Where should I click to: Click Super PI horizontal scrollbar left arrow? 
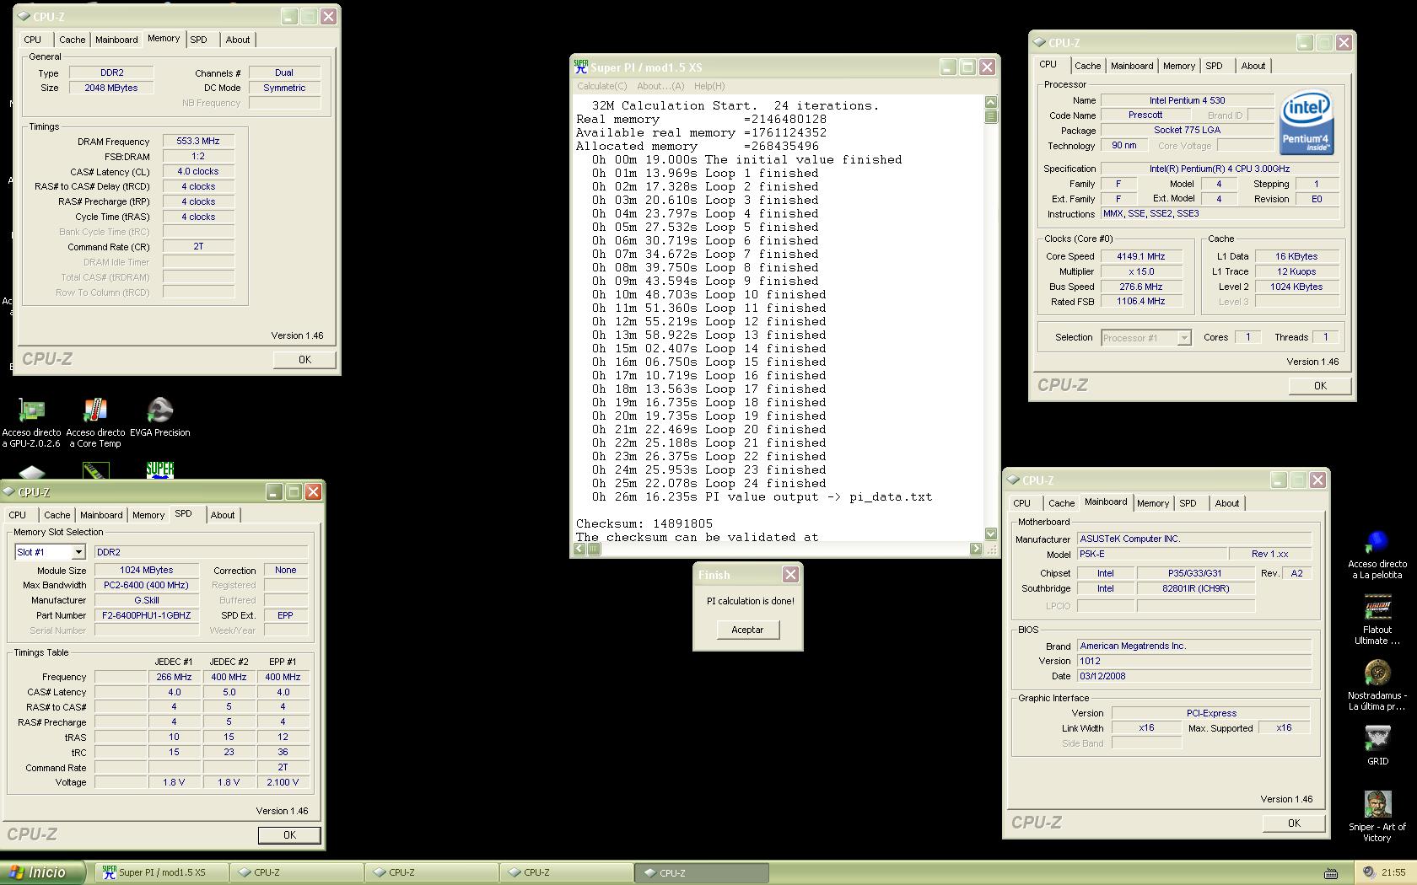pyautogui.click(x=580, y=549)
